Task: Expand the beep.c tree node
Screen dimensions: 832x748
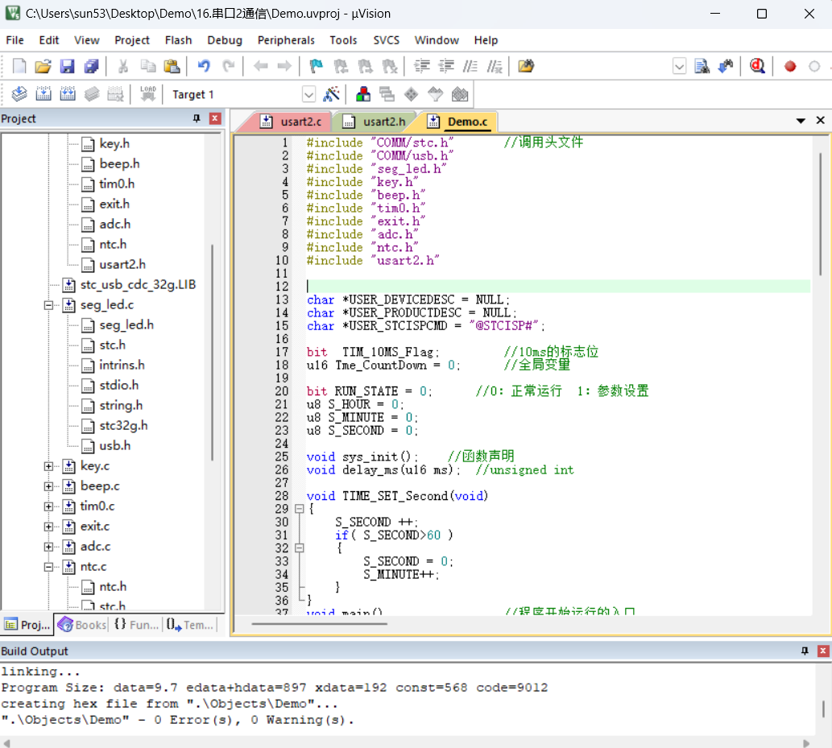Action: pos(48,486)
